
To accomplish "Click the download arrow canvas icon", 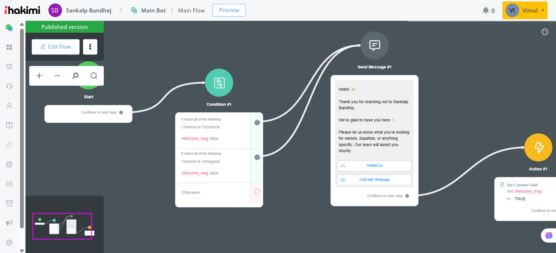I will click(x=545, y=32).
